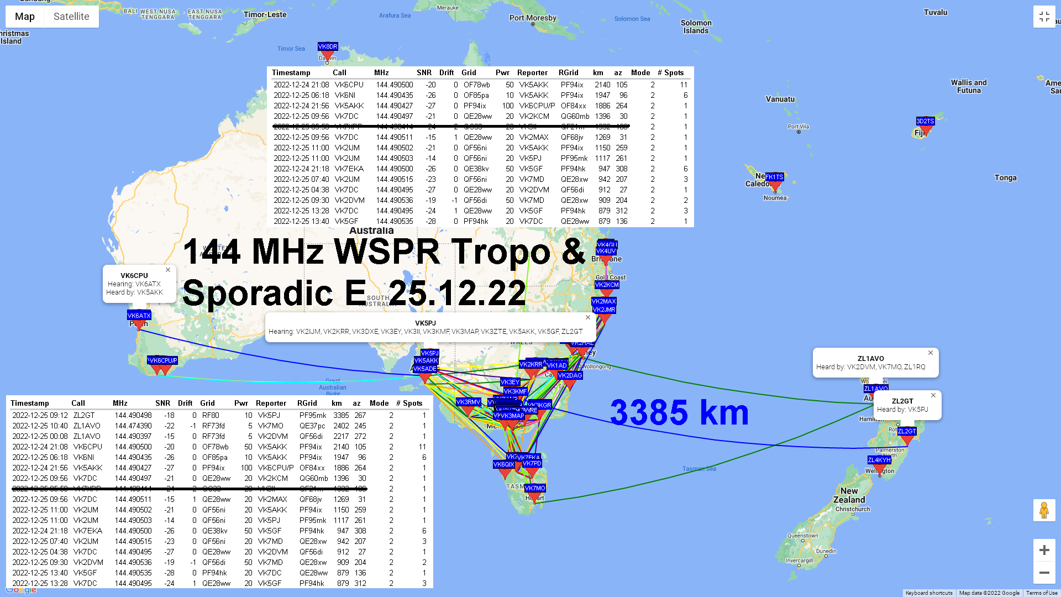Sort lower table by Call header

[78, 403]
